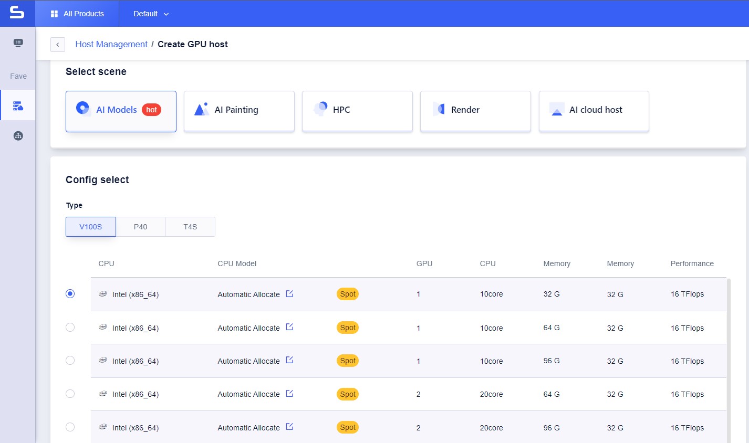Select the radio button for the 2 GPU 20core row
Viewport: 749px width, 443px height.
(x=70, y=394)
